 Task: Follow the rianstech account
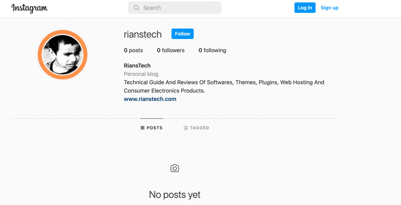182,34
